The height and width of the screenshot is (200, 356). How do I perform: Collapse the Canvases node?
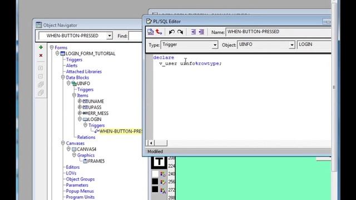(x=63, y=143)
